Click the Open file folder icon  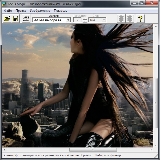click(x=7, y=19)
